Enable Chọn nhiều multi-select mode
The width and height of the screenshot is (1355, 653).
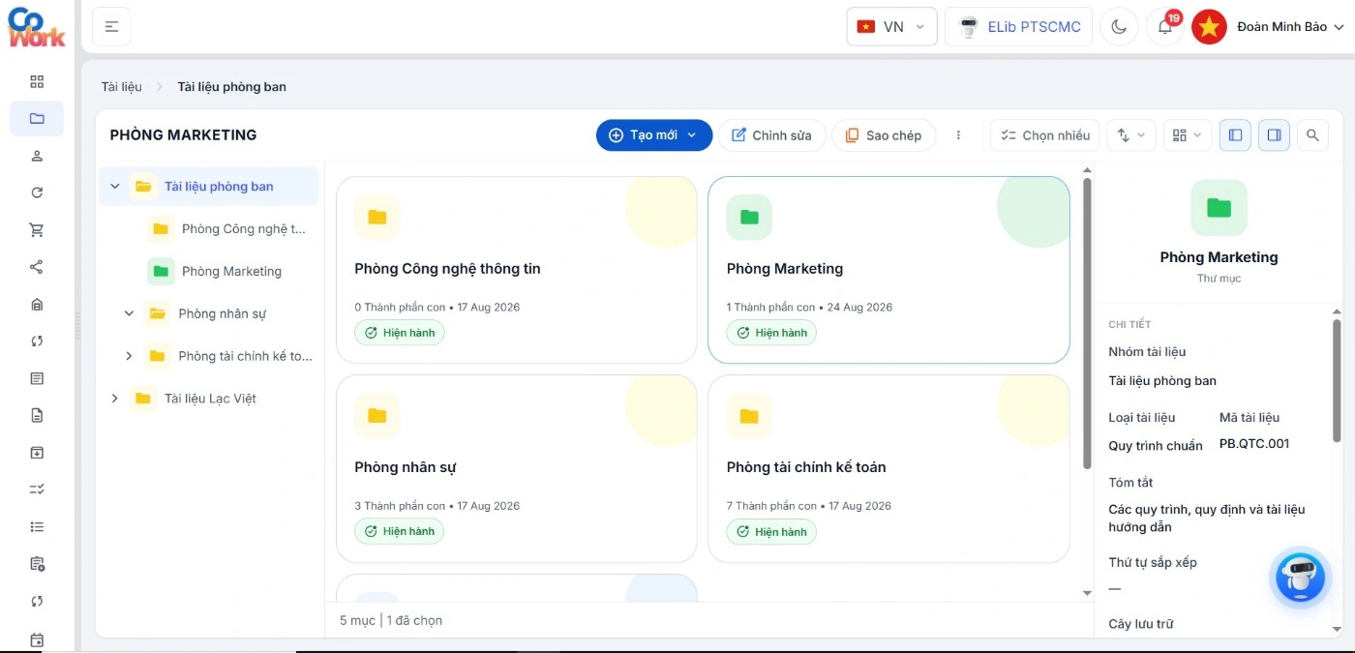click(x=1045, y=135)
